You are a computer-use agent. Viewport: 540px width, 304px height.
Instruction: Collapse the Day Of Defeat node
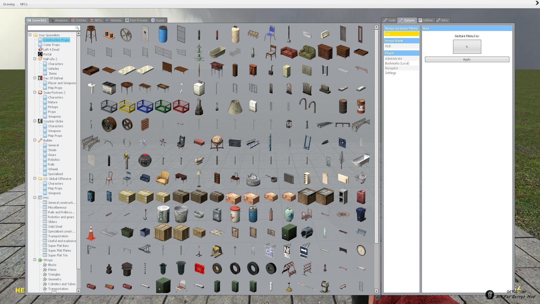[x=35, y=78]
